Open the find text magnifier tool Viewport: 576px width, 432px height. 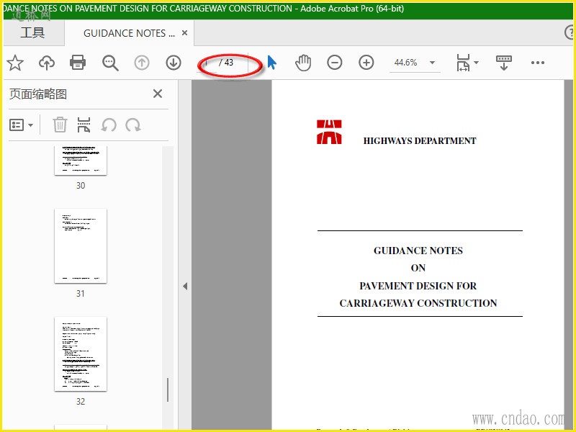click(110, 63)
